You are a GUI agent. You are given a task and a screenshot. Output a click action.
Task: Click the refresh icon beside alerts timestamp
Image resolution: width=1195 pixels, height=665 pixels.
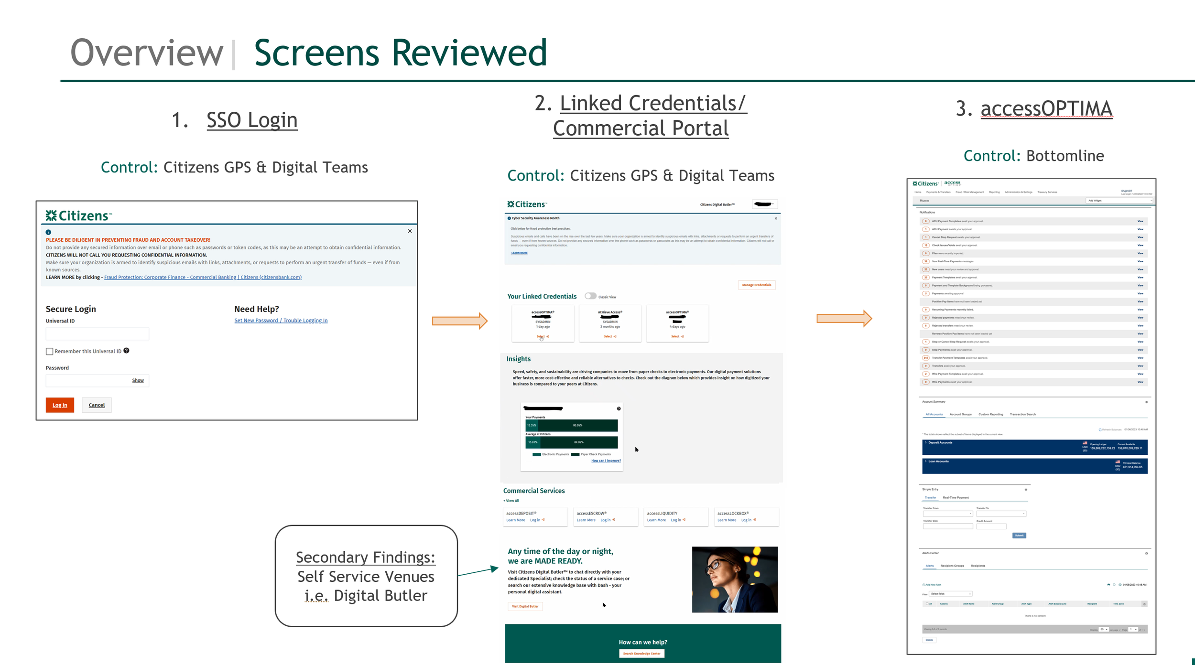click(x=1120, y=585)
